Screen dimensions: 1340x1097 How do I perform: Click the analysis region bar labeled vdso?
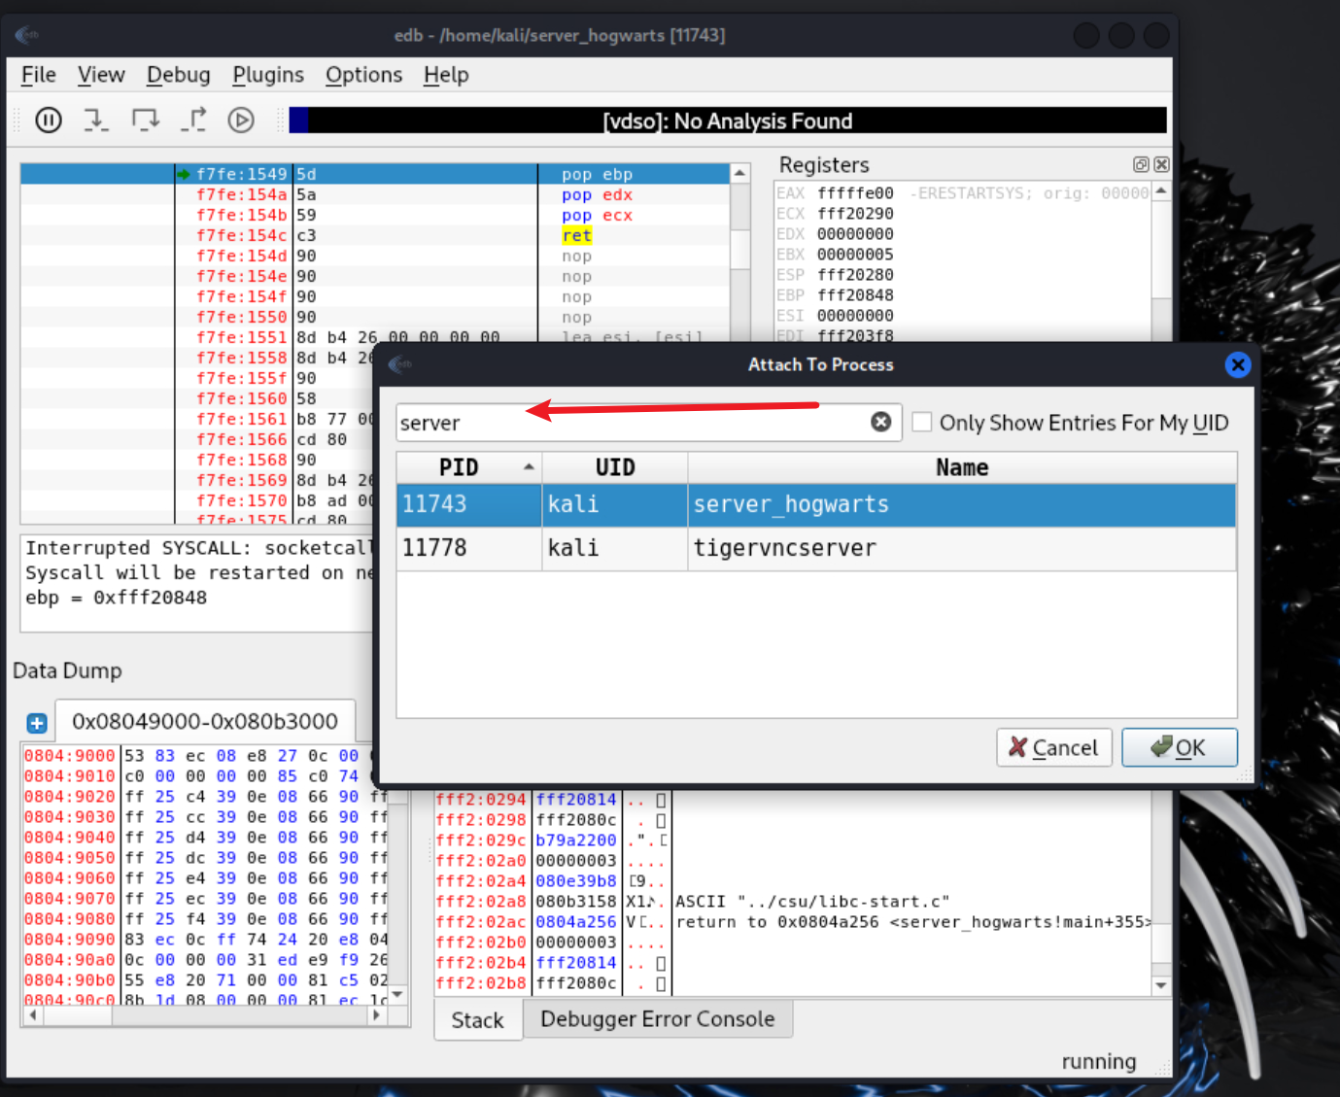click(x=728, y=120)
